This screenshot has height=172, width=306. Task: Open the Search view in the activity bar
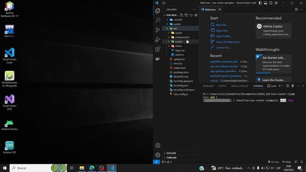tap(158, 20)
